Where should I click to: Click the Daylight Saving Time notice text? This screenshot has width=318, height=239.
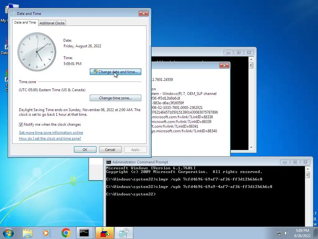click(x=80, y=112)
